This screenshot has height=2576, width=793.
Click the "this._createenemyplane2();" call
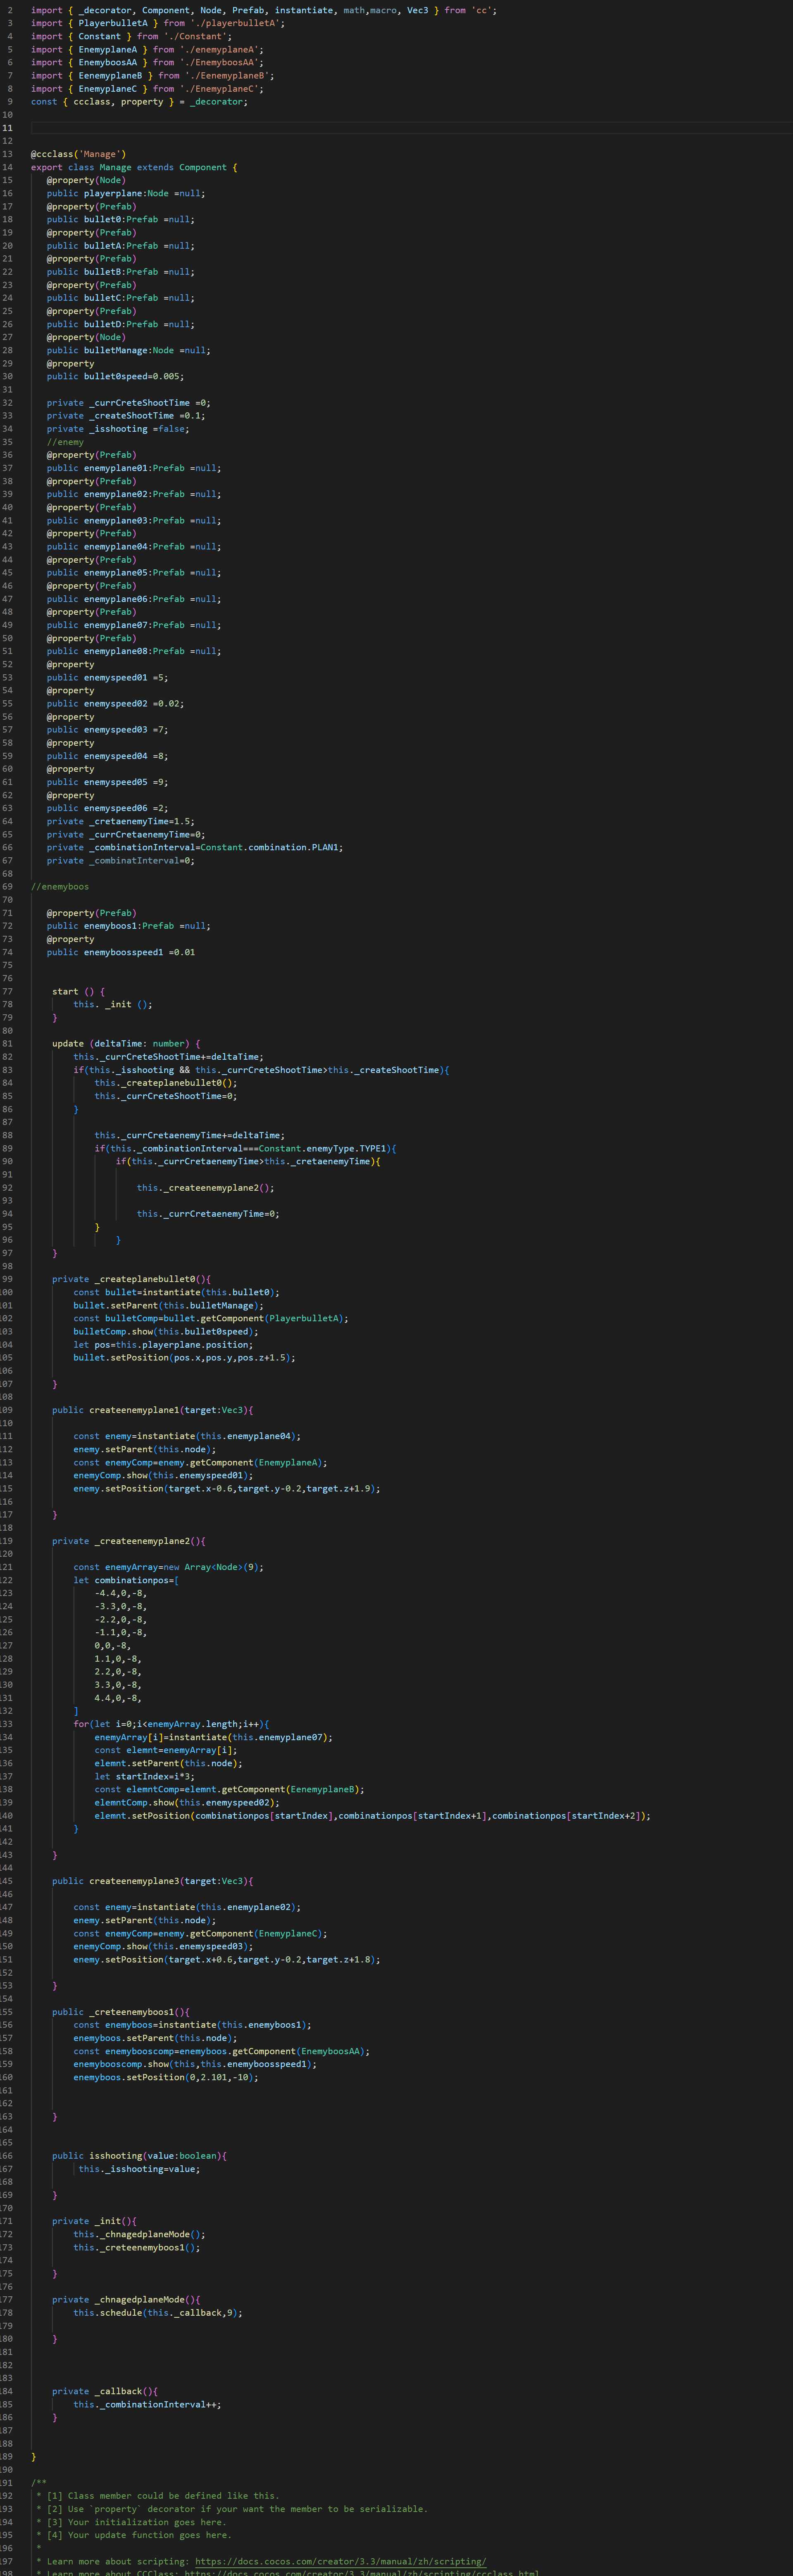click(x=206, y=1187)
